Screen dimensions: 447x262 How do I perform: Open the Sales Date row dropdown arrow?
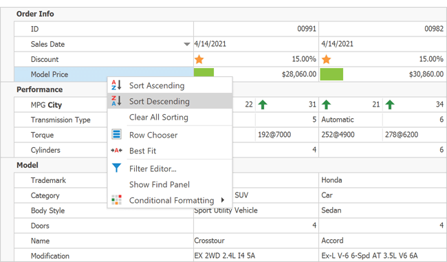(187, 44)
